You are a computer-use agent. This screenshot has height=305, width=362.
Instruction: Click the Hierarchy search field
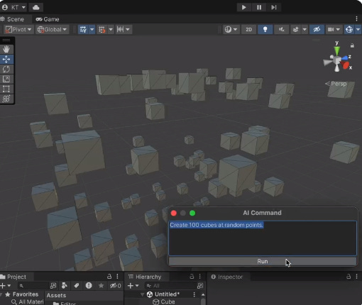172,286
